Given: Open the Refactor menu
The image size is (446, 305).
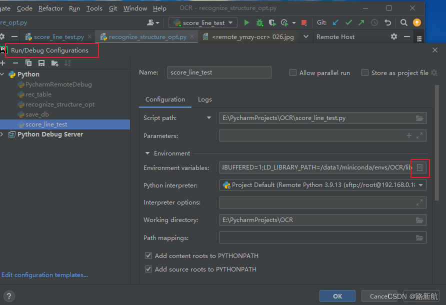Looking at the screenshot, I should pyautogui.click(x=50, y=8).
